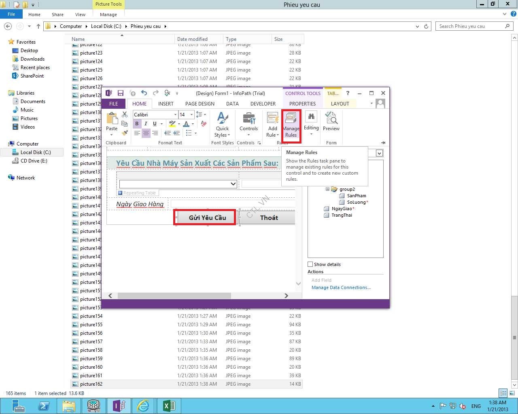
Task: Toggle Italic formatting
Action: 146,124
